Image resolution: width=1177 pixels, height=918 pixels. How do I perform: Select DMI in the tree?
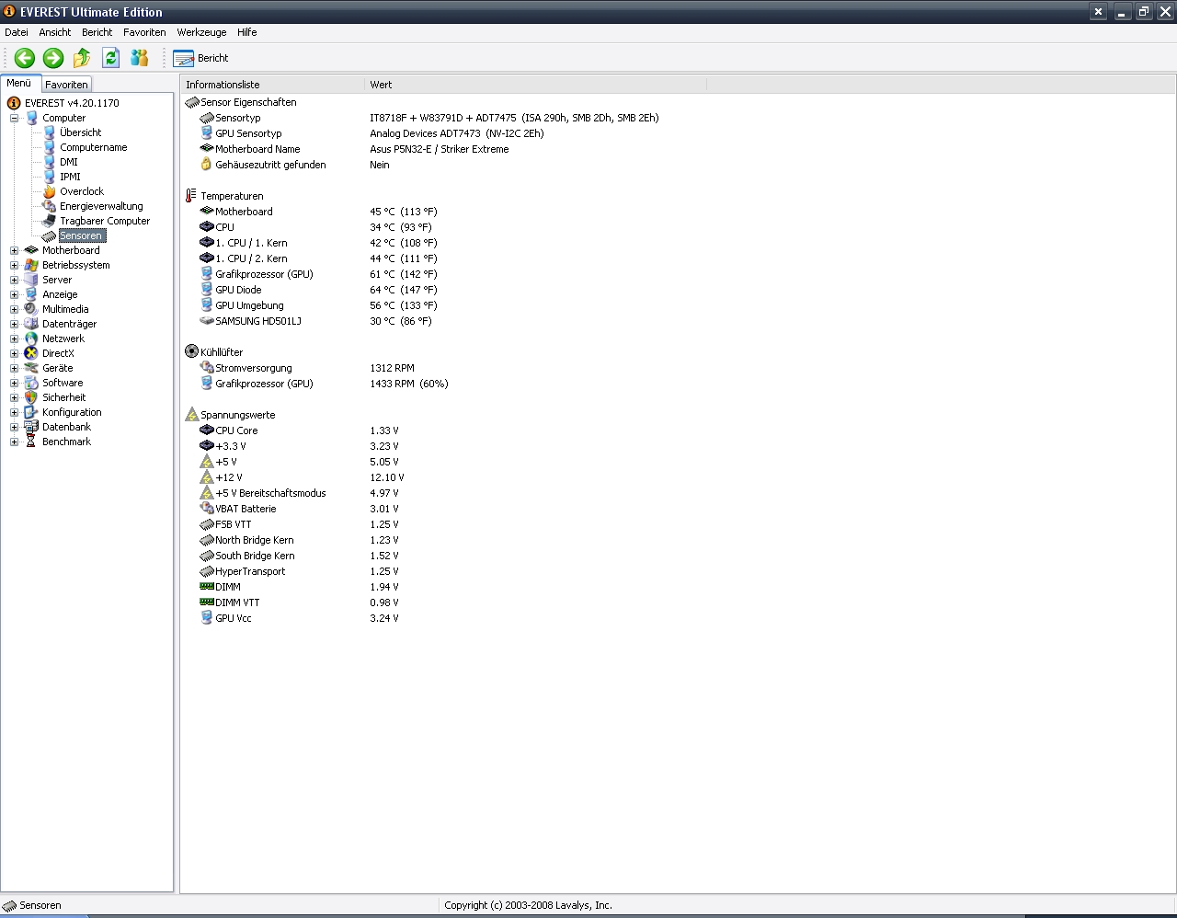(x=69, y=162)
